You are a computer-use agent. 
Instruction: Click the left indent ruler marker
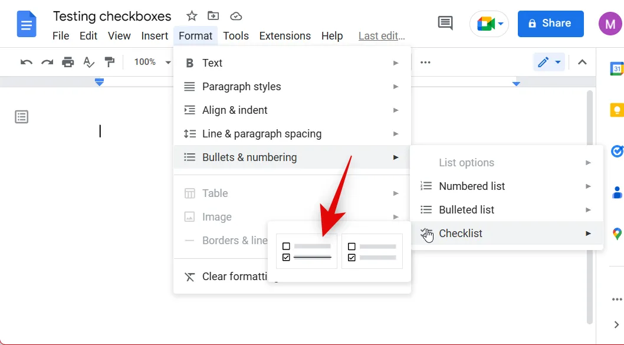click(x=99, y=82)
